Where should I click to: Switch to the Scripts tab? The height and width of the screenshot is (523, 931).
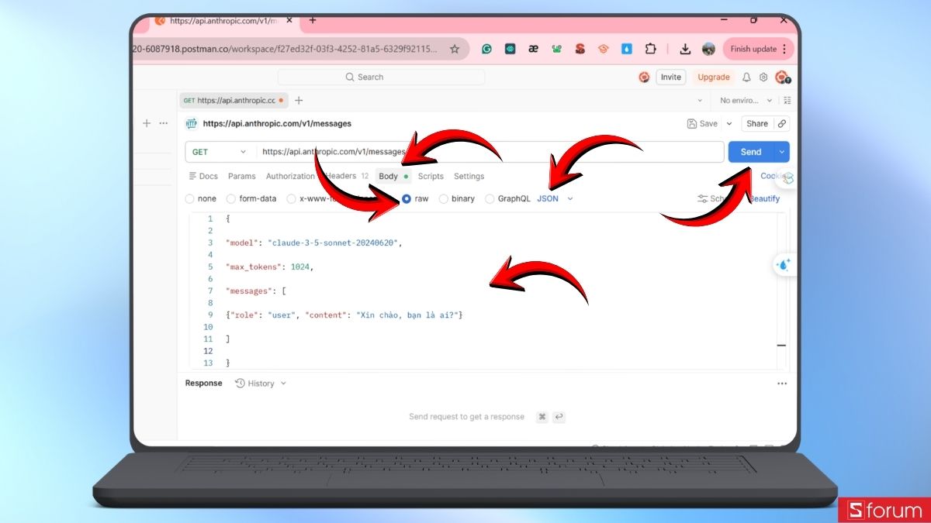pyautogui.click(x=431, y=177)
